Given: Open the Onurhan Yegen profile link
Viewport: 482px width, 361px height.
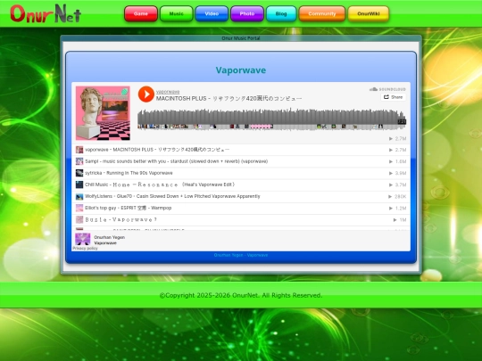Looking at the screenshot, I should click(x=110, y=237).
